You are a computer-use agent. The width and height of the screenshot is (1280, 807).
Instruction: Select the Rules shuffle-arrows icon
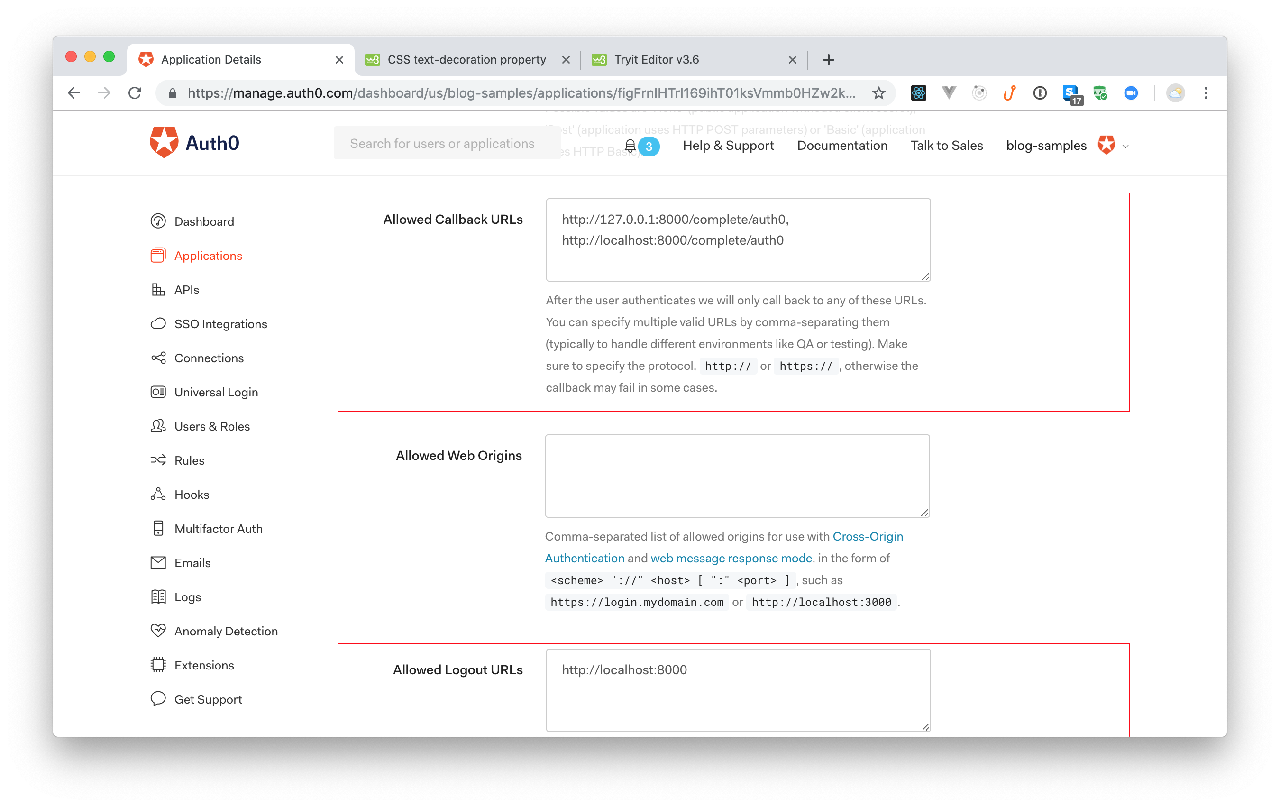click(x=158, y=460)
